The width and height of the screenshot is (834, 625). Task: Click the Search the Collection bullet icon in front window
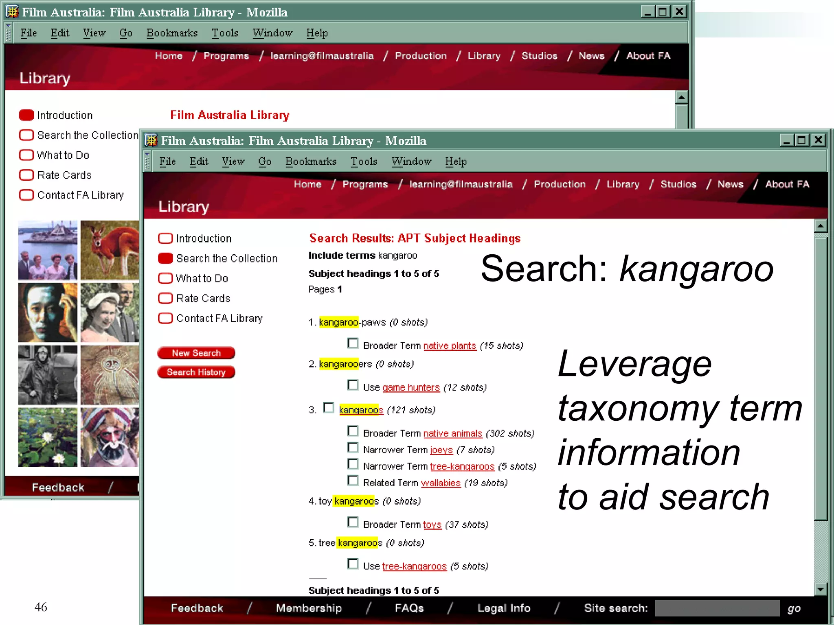[165, 258]
